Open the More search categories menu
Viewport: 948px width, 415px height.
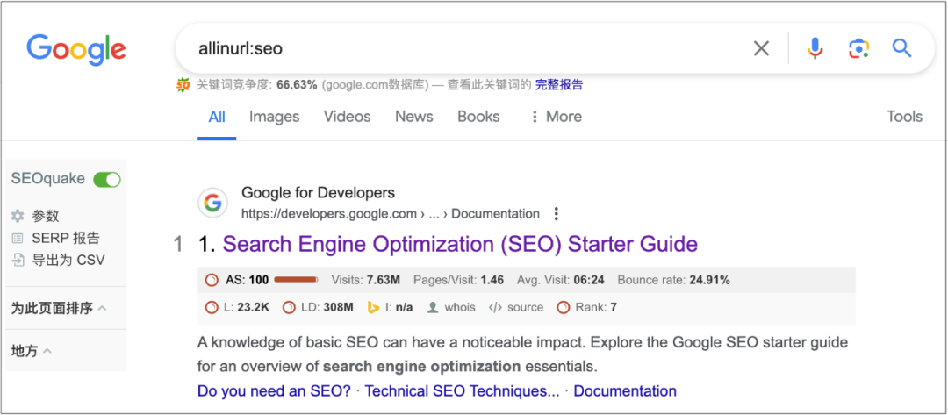pyautogui.click(x=556, y=117)
